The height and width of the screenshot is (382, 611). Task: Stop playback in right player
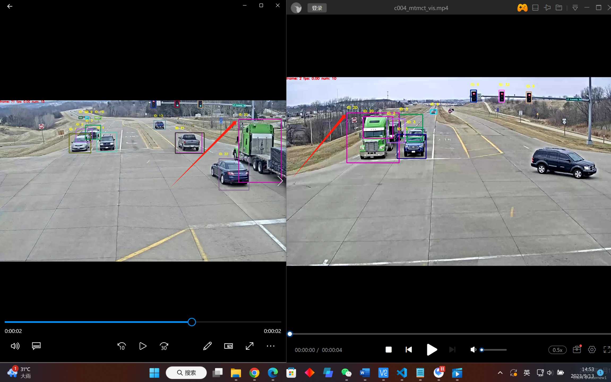pyautogui.click(x=388, y=350)
